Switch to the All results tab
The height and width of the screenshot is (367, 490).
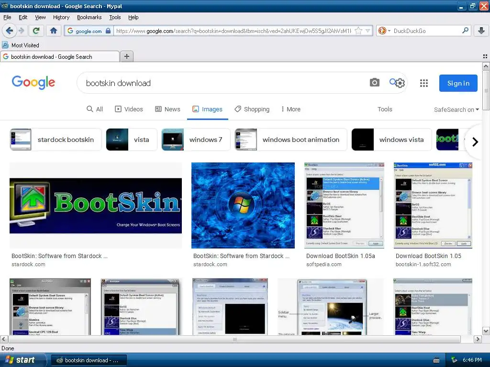coord(95,109)
